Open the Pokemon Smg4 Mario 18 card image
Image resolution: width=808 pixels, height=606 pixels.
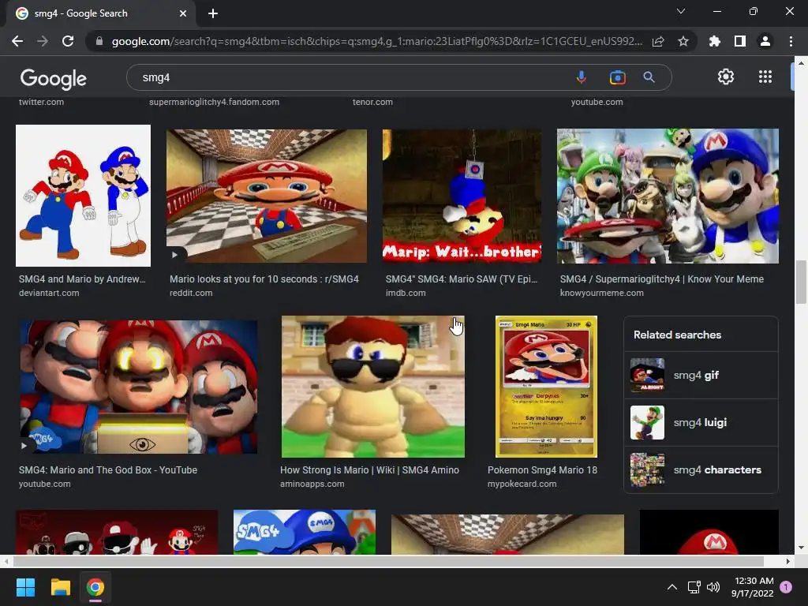click(546, 387)
